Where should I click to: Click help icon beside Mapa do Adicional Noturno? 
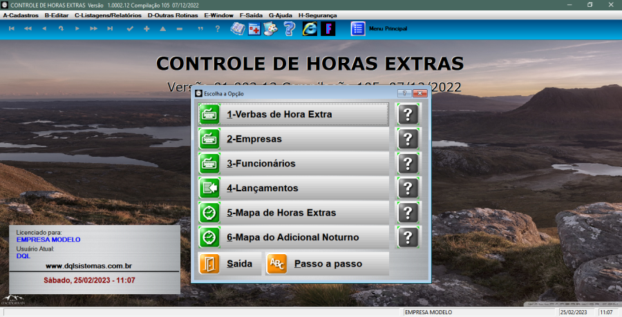(408, 238)
